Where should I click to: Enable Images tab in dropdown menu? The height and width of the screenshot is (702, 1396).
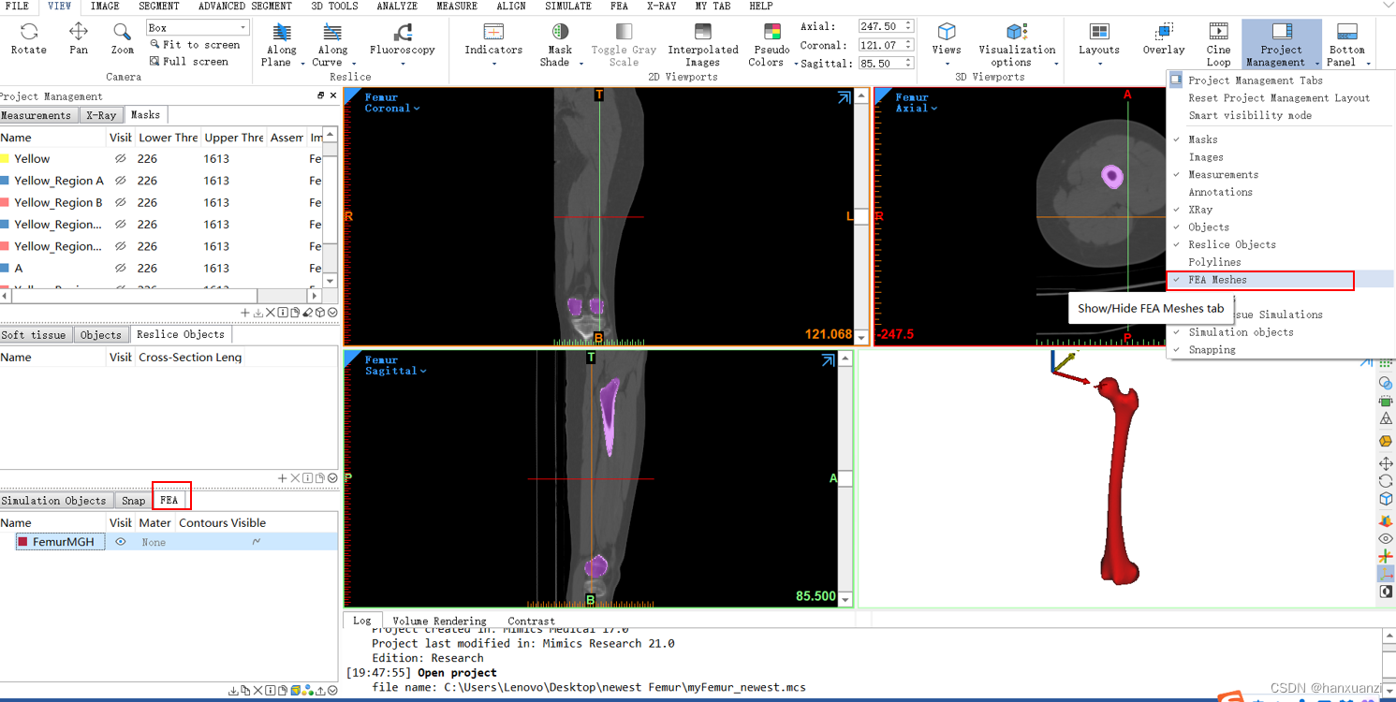(1206, 157)
